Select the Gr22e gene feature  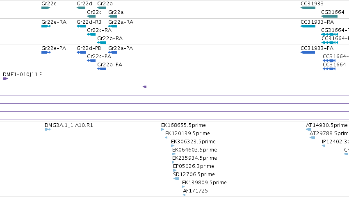click(x=49, y=4)
